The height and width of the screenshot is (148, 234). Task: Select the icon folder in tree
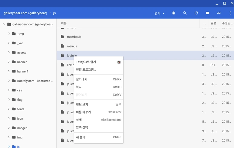[20, 118]
